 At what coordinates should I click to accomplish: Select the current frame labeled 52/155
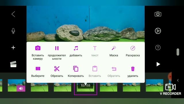pyautogui.click(x=86, y=87)
